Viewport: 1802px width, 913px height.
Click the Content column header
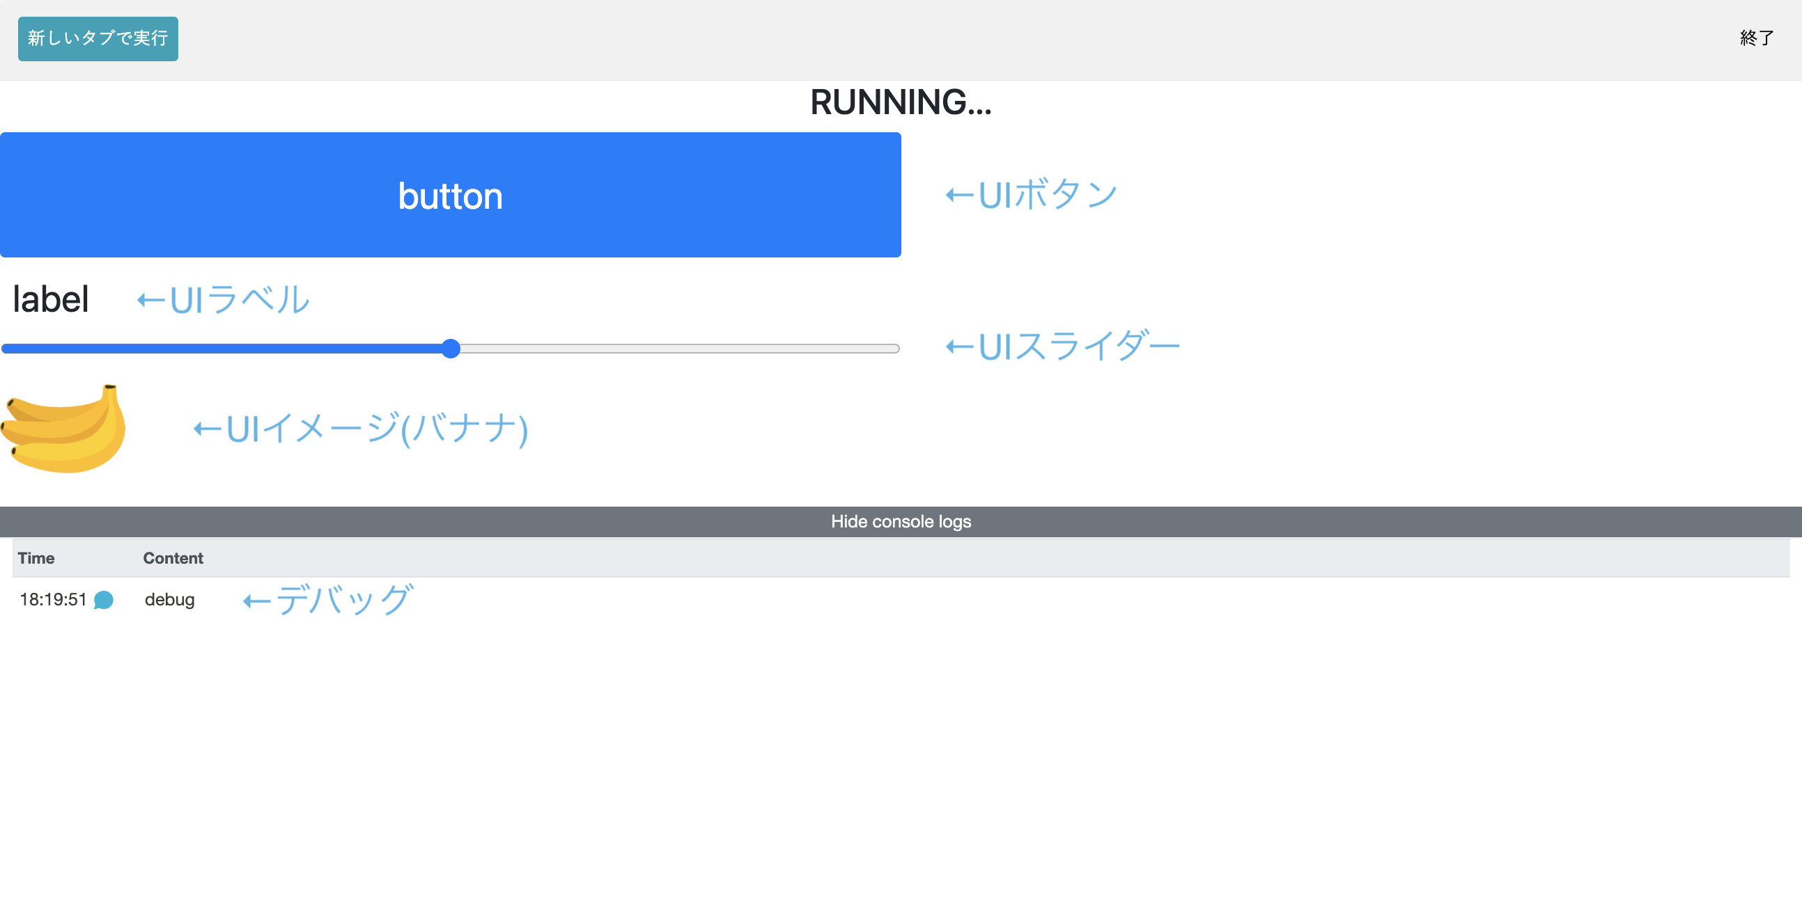[173, 558]
